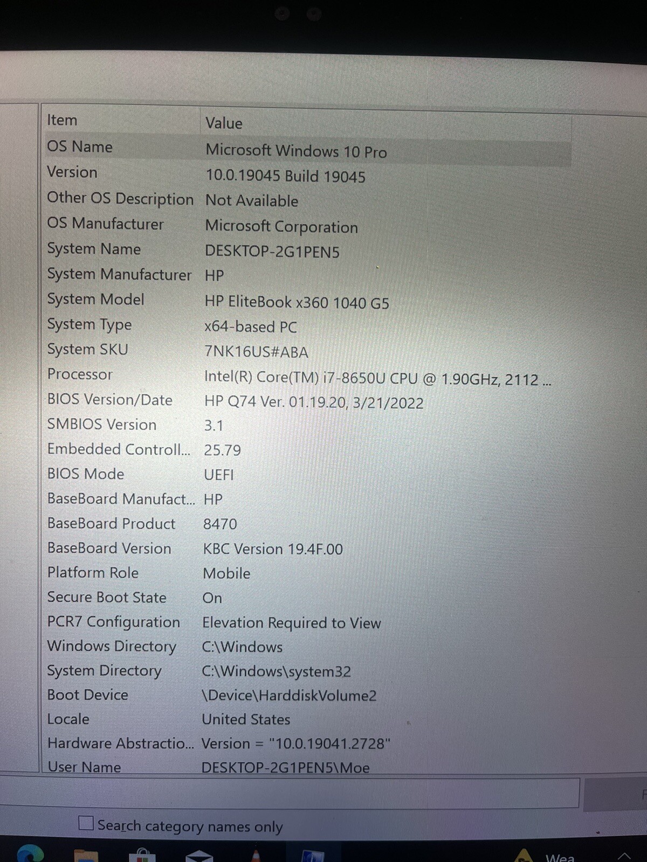Select the User Name row

[306, 767]
